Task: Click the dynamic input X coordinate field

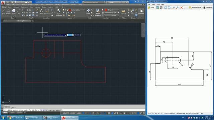Action: (x=70, y=35)
